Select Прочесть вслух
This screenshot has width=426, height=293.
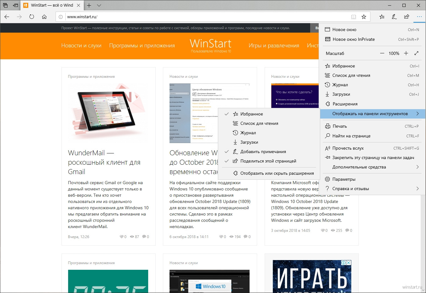point(372,148)
